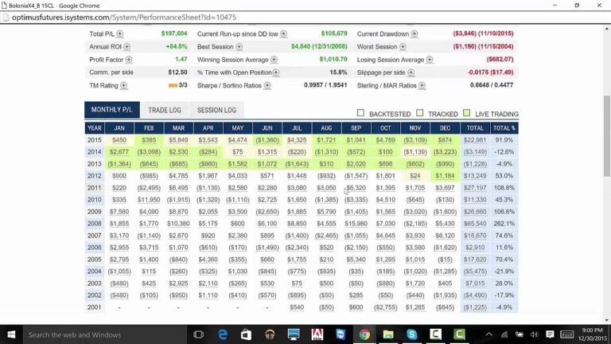Click volume icon in system tray

(535, 334)
